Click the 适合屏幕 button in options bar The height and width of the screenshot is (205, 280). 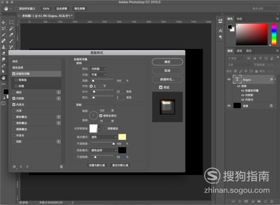62,9
